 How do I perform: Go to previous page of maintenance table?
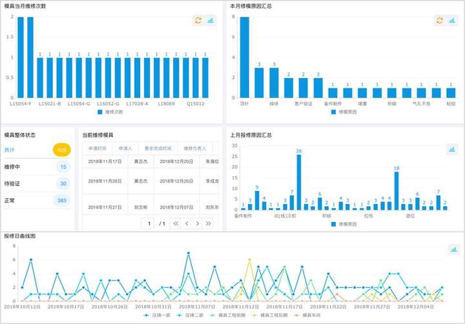(187, 223)
